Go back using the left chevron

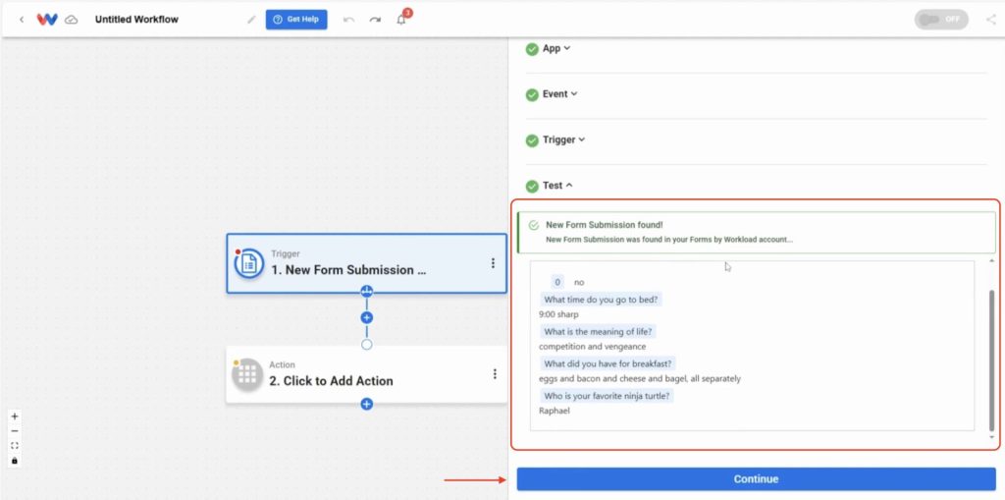22,20
